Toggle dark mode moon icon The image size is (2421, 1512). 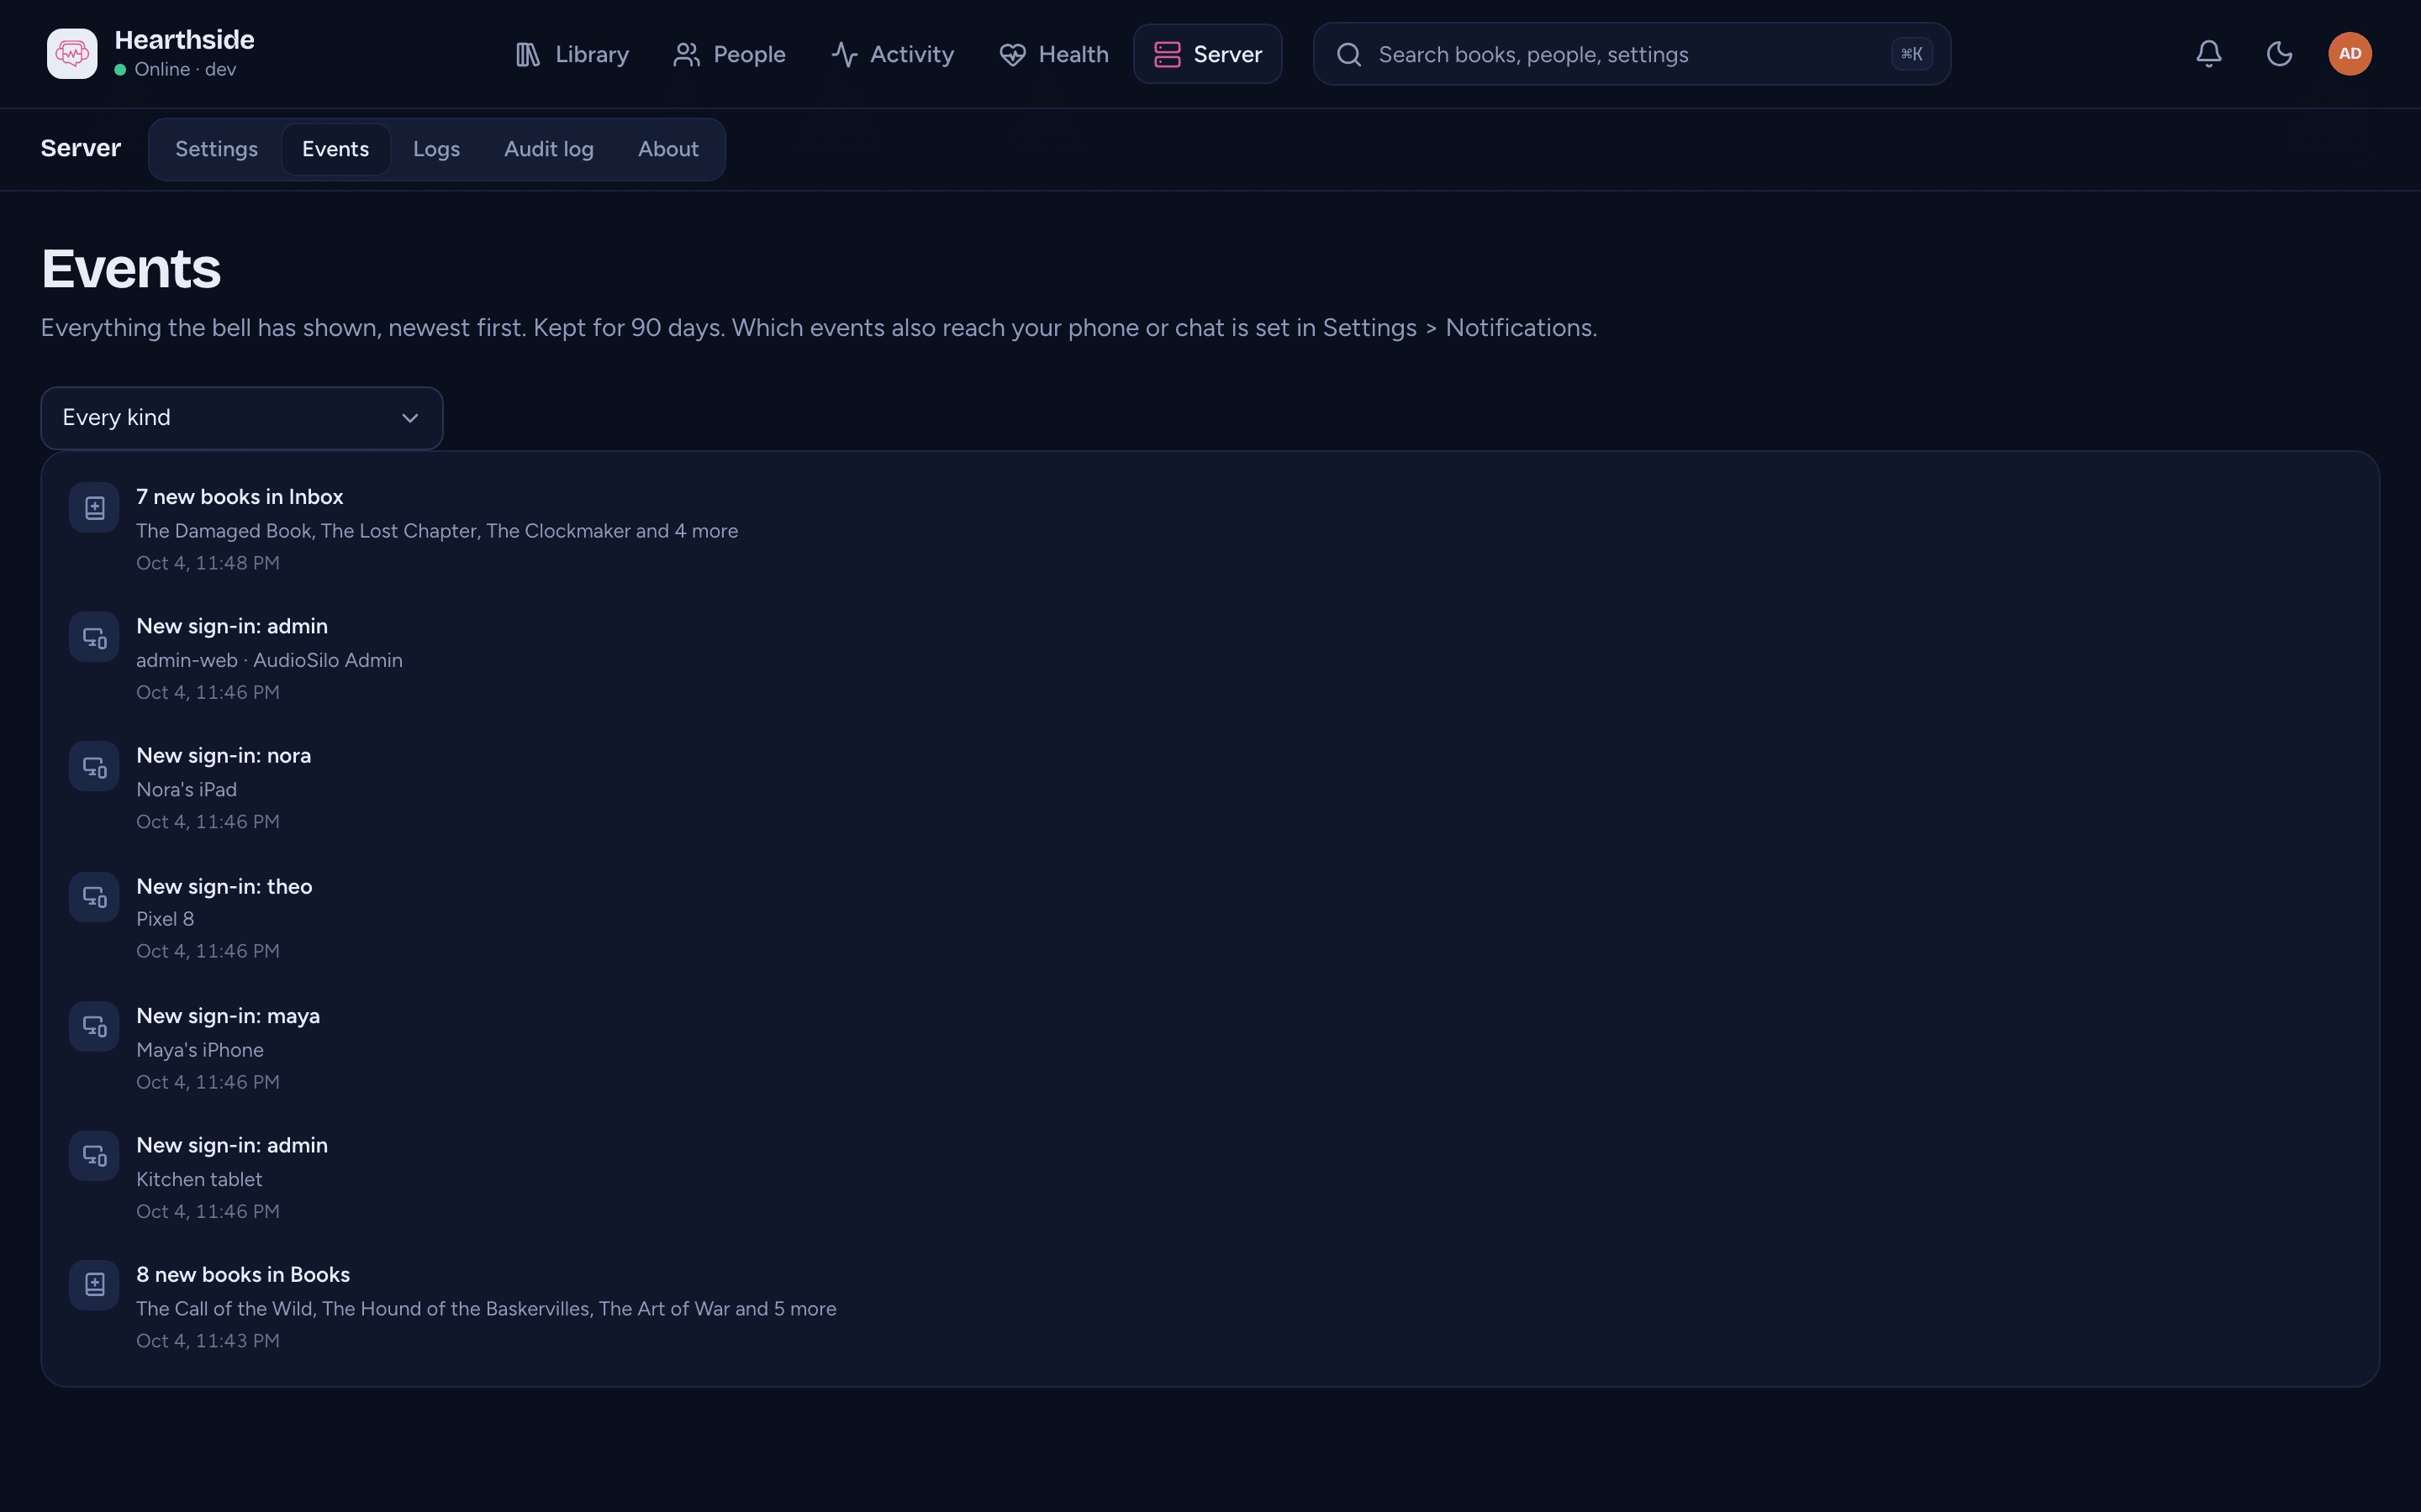pyautogui.click(x=2279, y=54)
